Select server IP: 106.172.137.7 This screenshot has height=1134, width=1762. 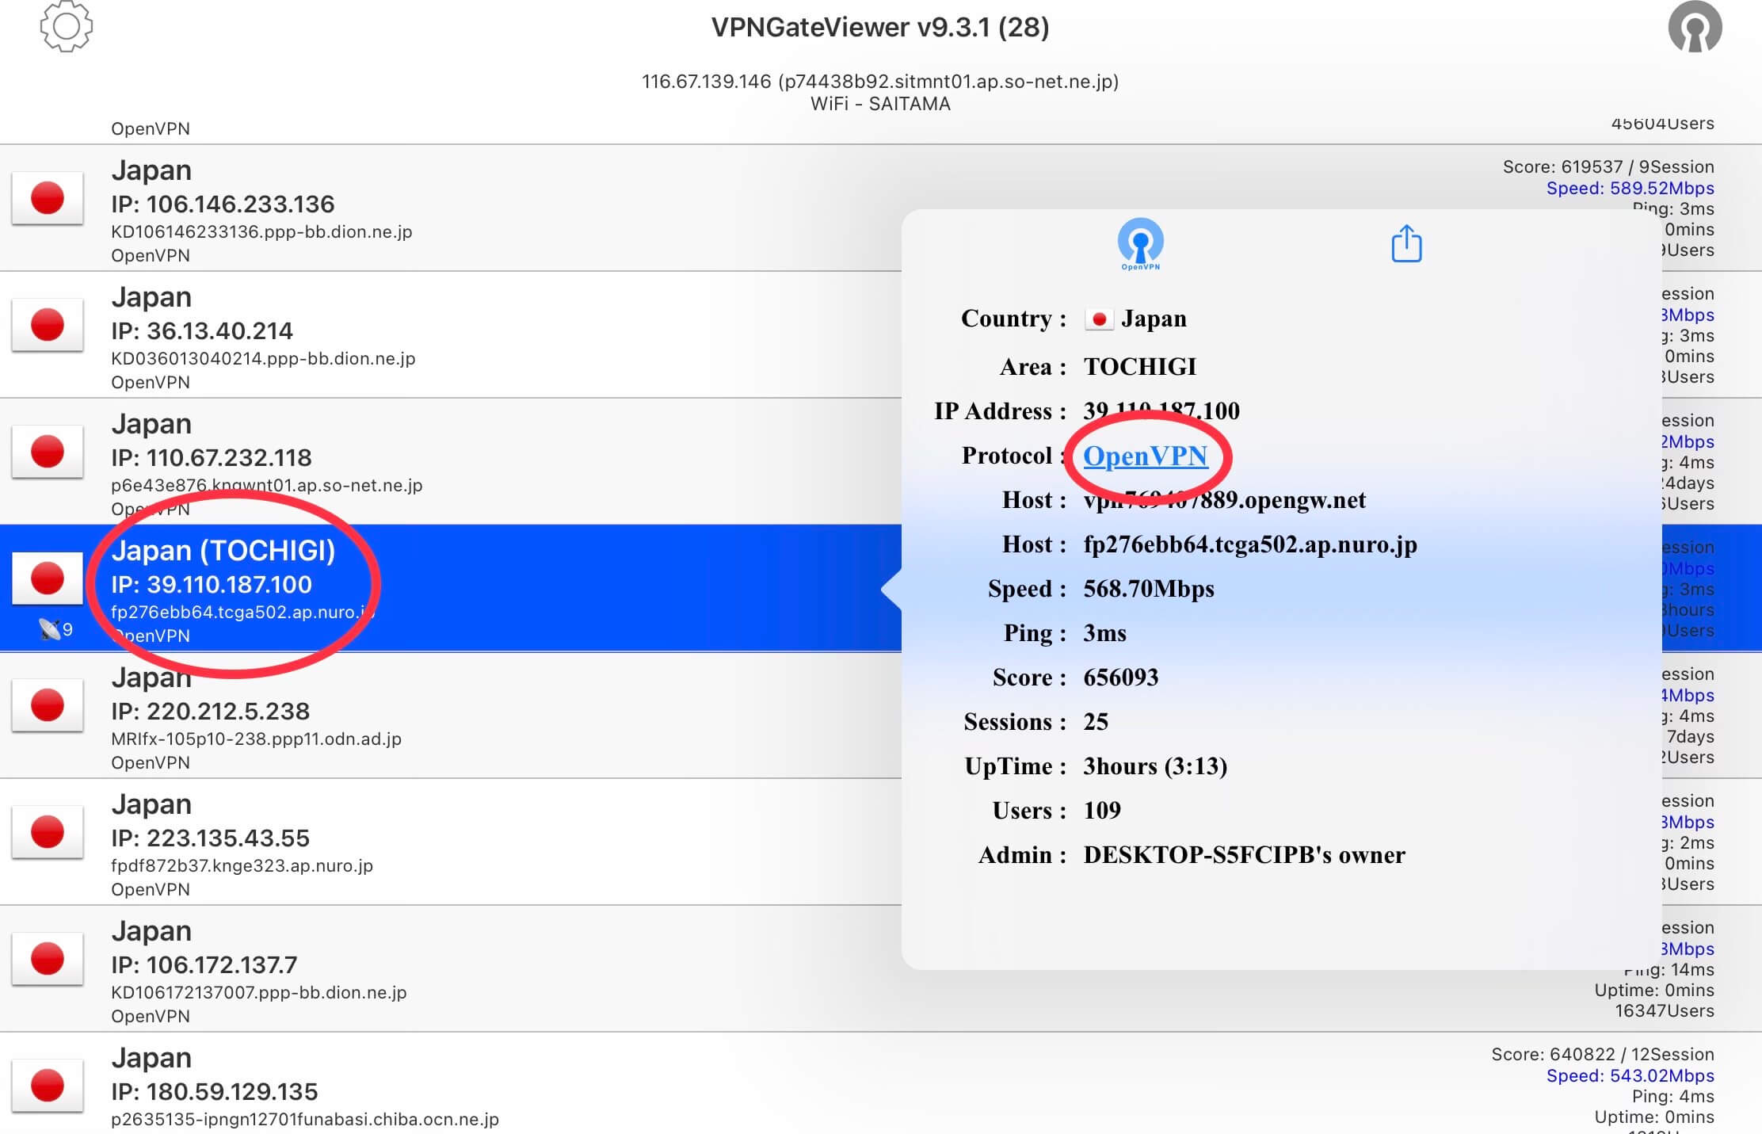point(204,965)
